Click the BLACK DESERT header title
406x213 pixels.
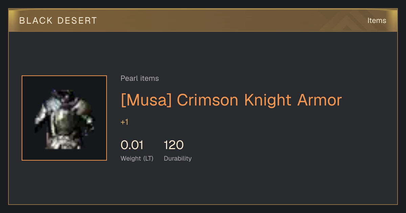pos(58,21)
